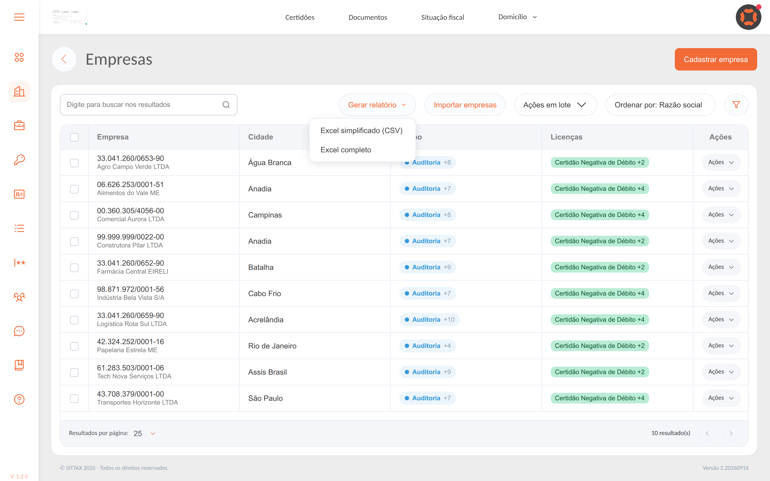Click the 10 resultado(s) counter
Image resolution: width=770 pixels, height=481 pixels.
click(671, 433)
